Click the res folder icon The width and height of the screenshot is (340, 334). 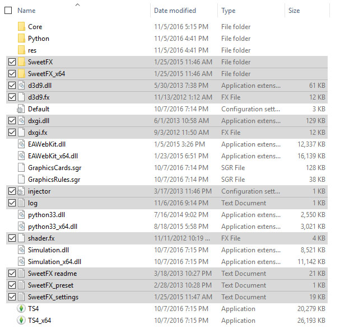click(21, 50)
